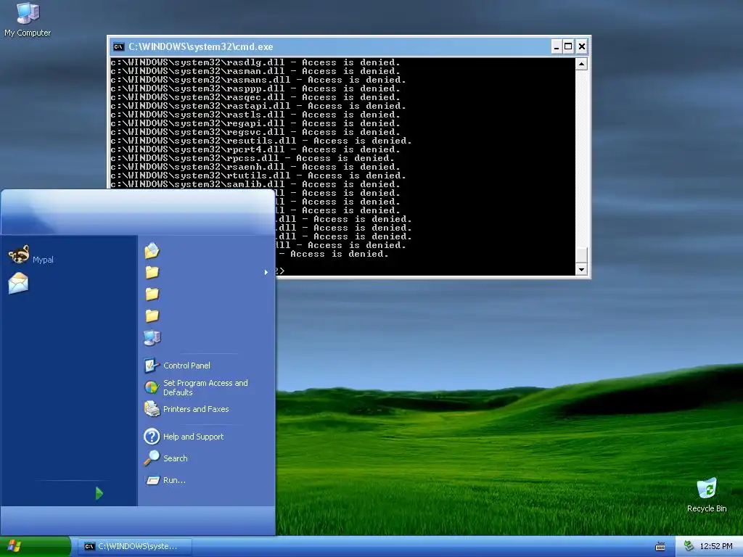Click the Control Panel icon
This screenshot has width=743, height=557.
tap(152, 366)
